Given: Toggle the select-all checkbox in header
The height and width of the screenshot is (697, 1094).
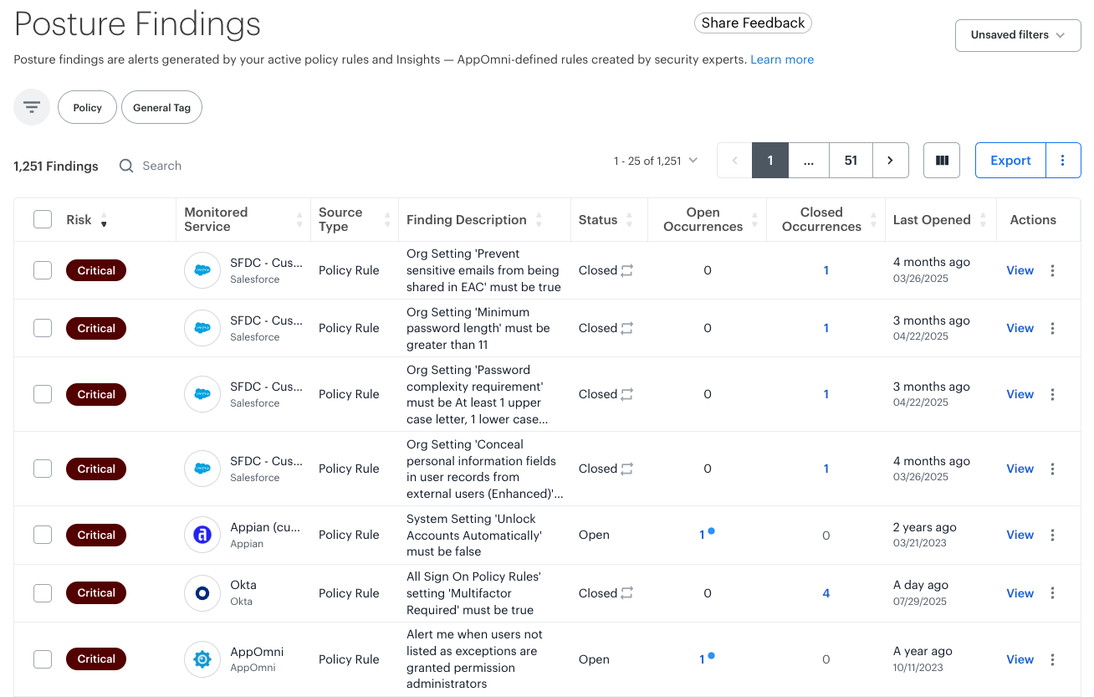Looking at the screenshot, I should pos(43,220).
